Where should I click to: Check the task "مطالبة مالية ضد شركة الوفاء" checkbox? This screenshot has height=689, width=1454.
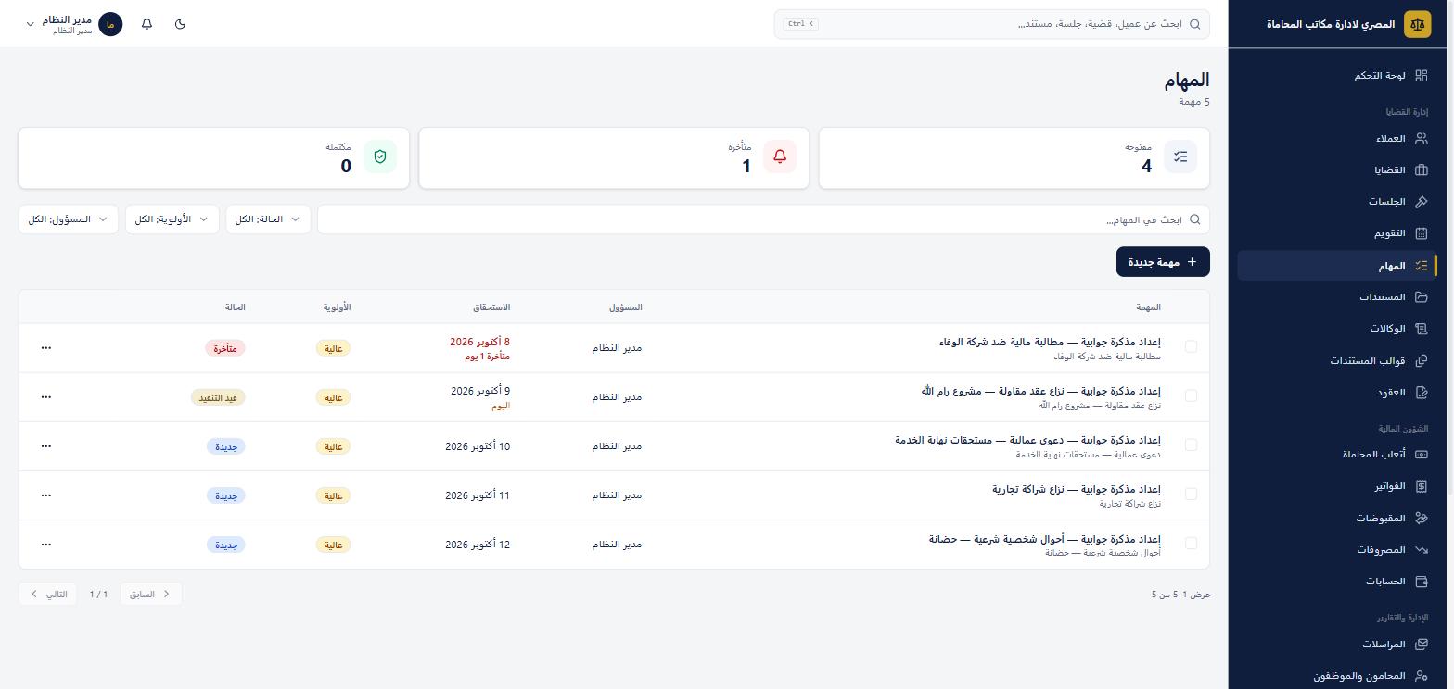point(1191,346)
